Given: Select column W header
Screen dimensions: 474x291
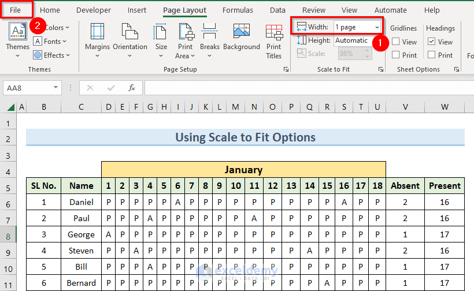Looking at the screenshot, I should 445,107.
